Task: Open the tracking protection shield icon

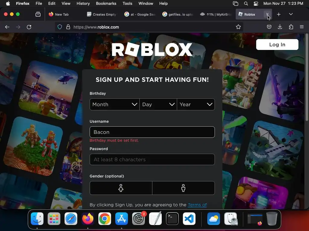Action: (x=60, y=27)
